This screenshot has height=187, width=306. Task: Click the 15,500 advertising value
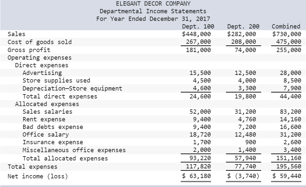[200, 73]
